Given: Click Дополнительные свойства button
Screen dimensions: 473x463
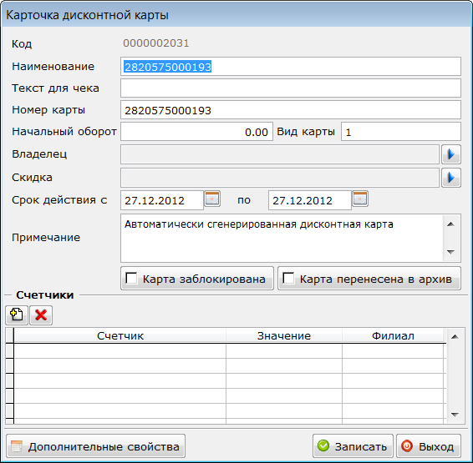Looking at the screenshot, I should point(95,446).
